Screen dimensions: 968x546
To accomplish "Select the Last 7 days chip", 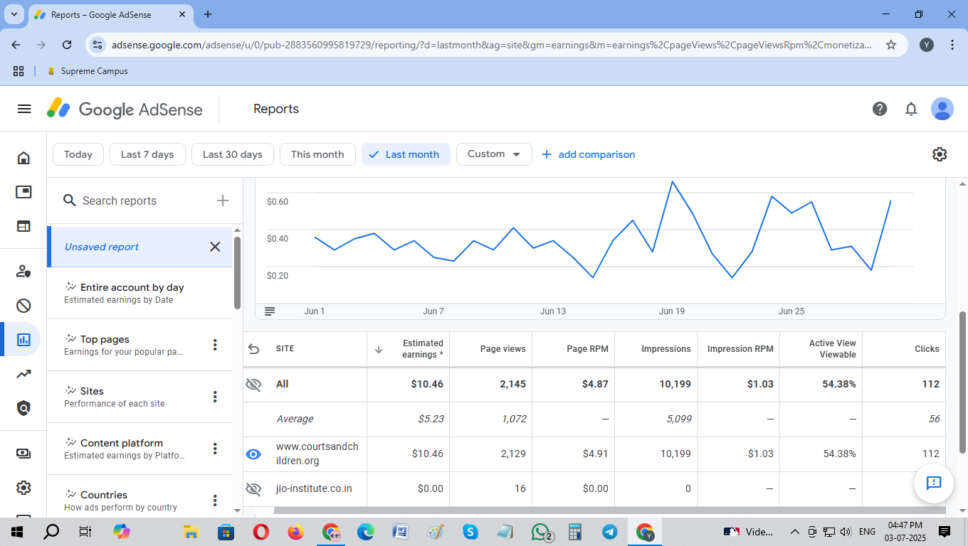I will pos(147,154).
